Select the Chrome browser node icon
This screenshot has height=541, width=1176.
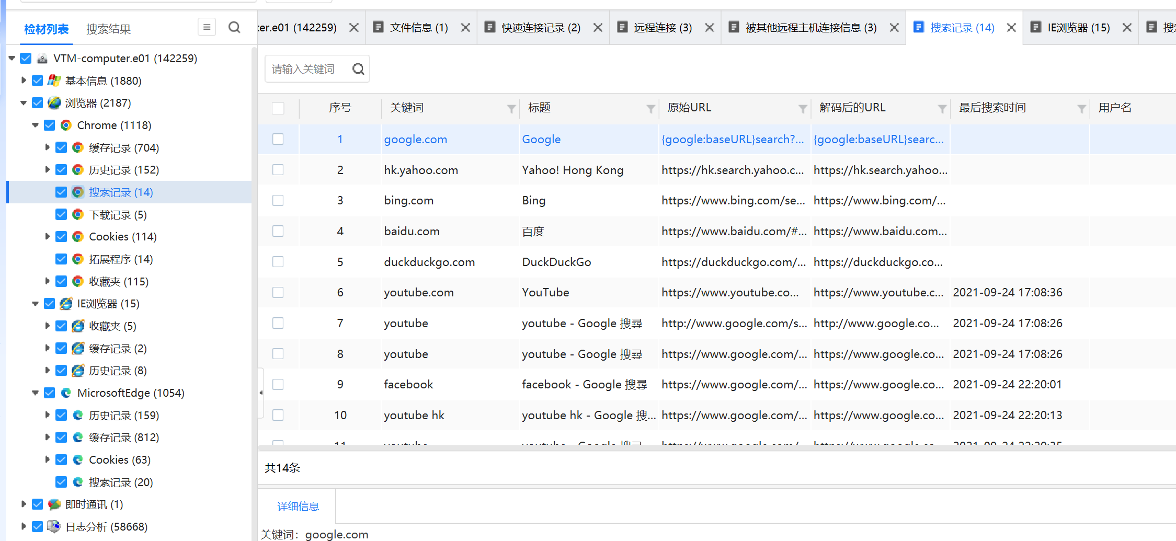(66, 125)
